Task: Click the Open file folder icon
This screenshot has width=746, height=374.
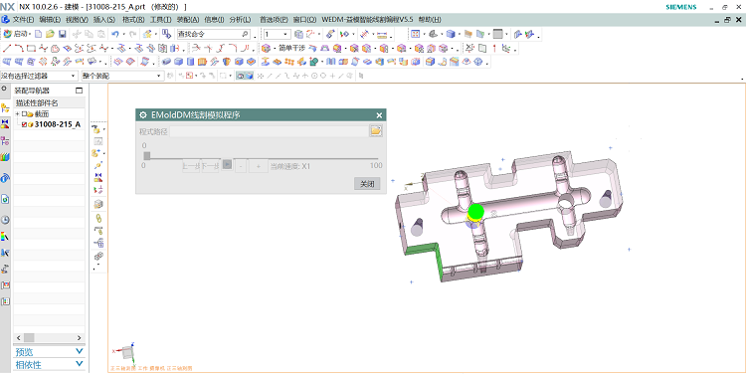Action: coord(50,34)
